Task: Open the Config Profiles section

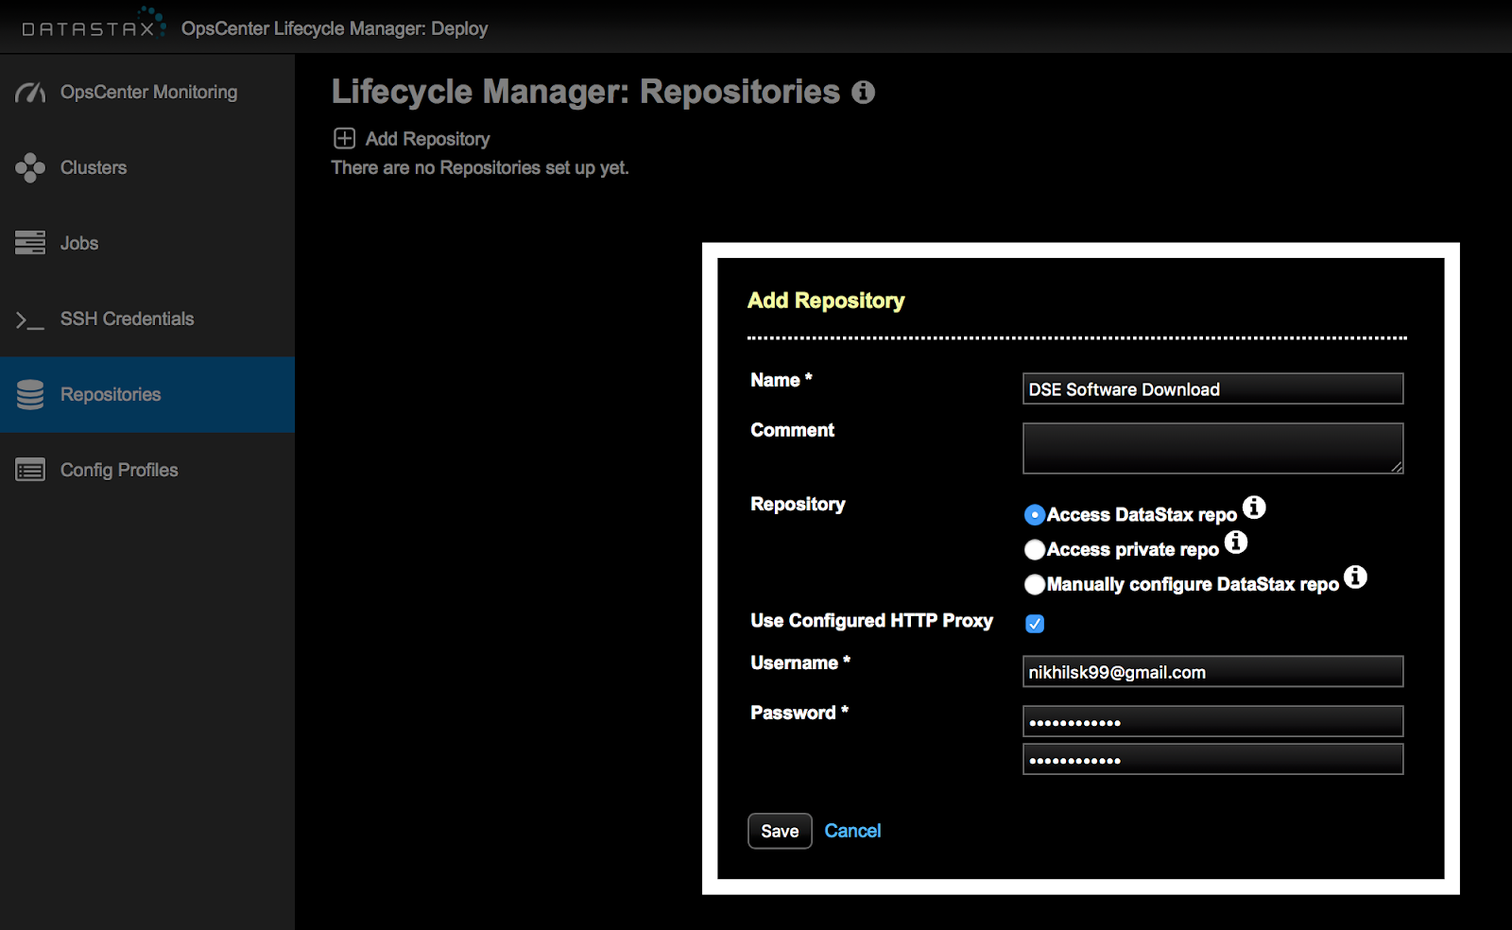Action: coord(147,470)
